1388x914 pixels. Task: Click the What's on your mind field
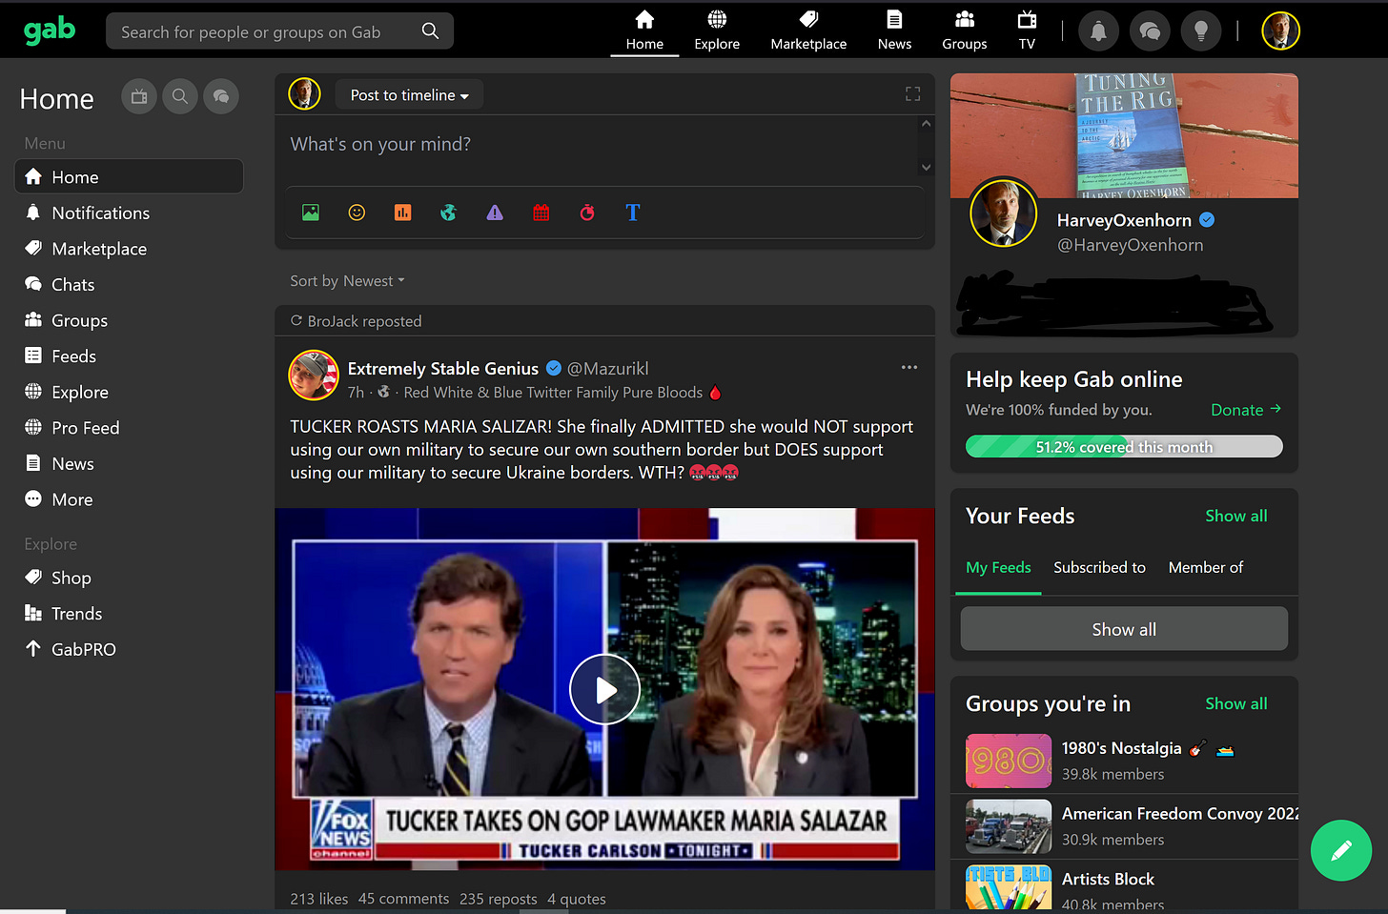[598, 145]
